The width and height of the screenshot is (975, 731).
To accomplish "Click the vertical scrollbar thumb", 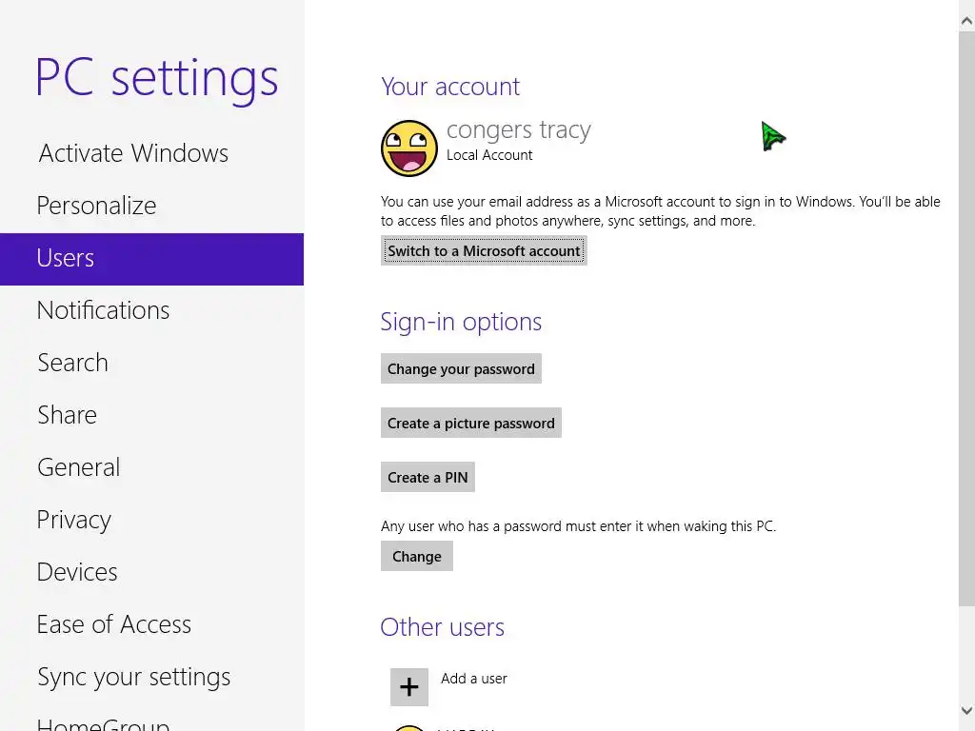I will click(x=967, y=319).
